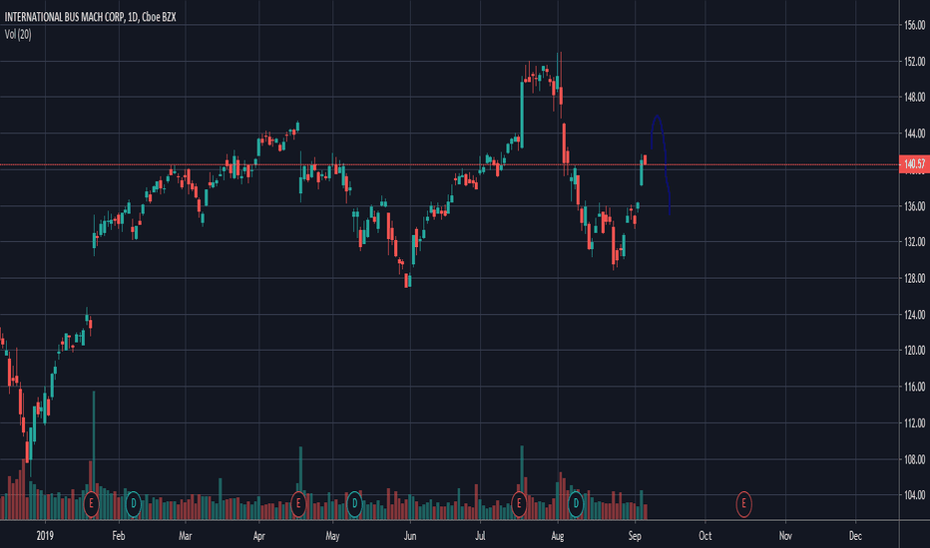
Task: Click the May label on time axis
Action: tap(332, 536)
